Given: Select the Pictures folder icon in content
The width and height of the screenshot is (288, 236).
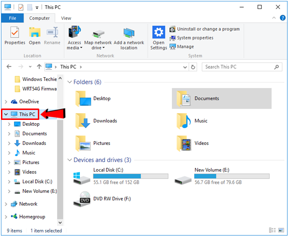Looking at the screenshot, I should [x=83, y=144].
